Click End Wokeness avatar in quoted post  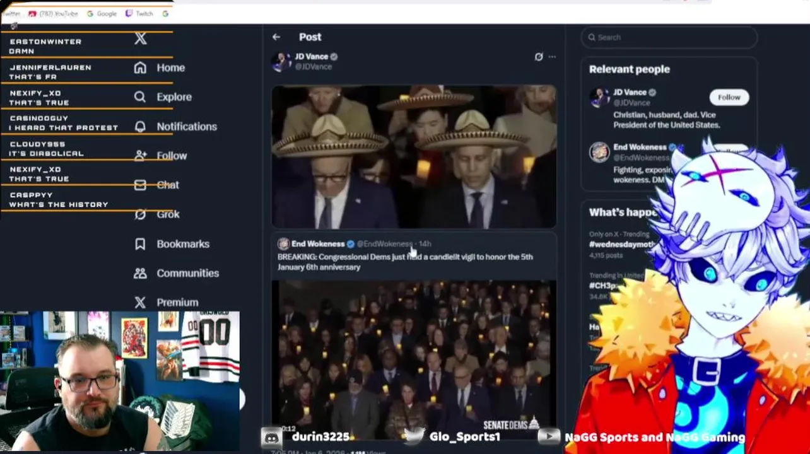pyautogui.click(x=283, y=243)
